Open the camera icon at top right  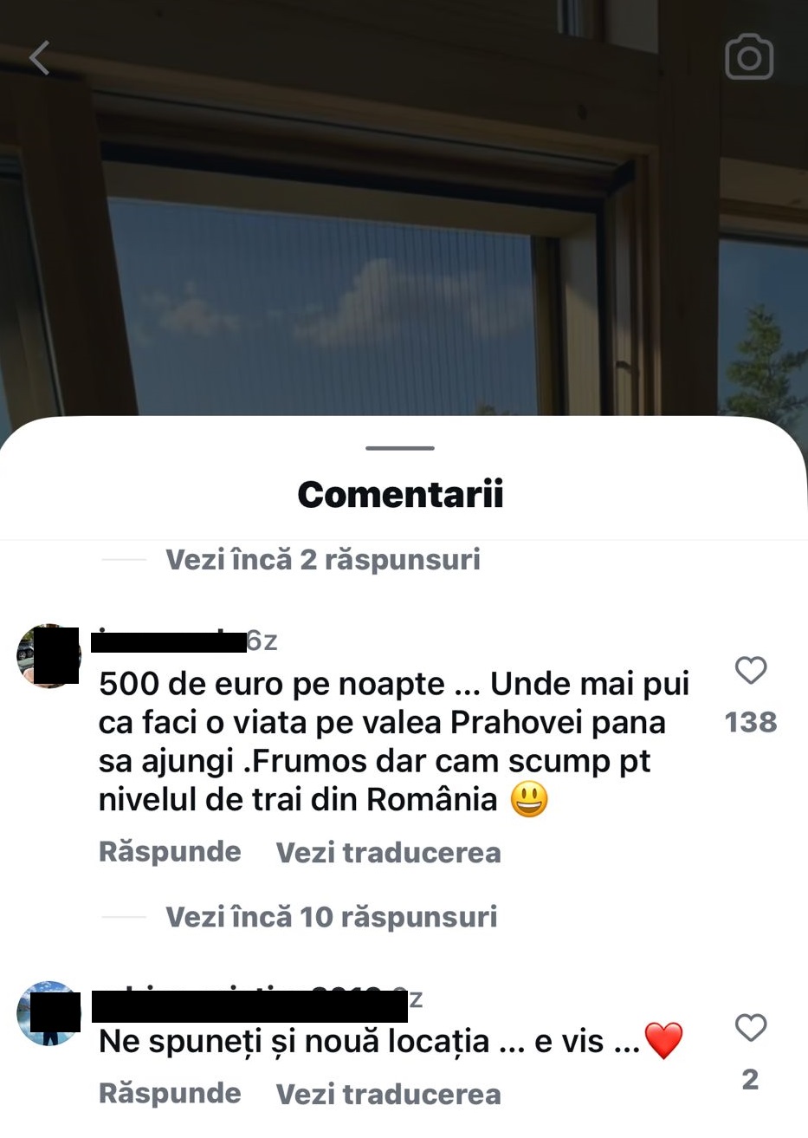tap(749, 57)
